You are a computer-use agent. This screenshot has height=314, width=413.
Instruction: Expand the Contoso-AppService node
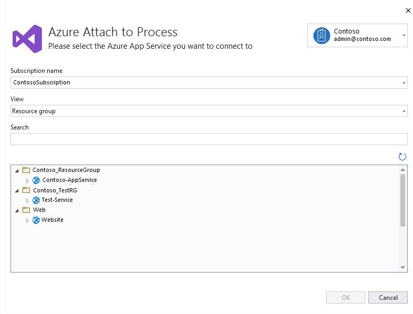coord(27,181)
